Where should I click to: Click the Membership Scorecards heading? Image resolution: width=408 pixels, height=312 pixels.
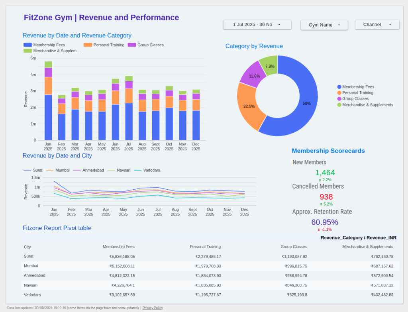[x=328, y=151]
